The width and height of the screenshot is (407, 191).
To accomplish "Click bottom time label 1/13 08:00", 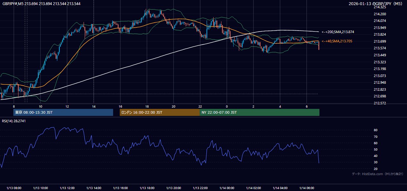I will 14,188.
